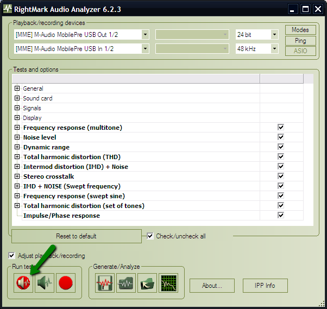Click the RightMark app icon in title bar
Image resolution: width=327 pixels, height=309 pixels.
coord(8,9)
